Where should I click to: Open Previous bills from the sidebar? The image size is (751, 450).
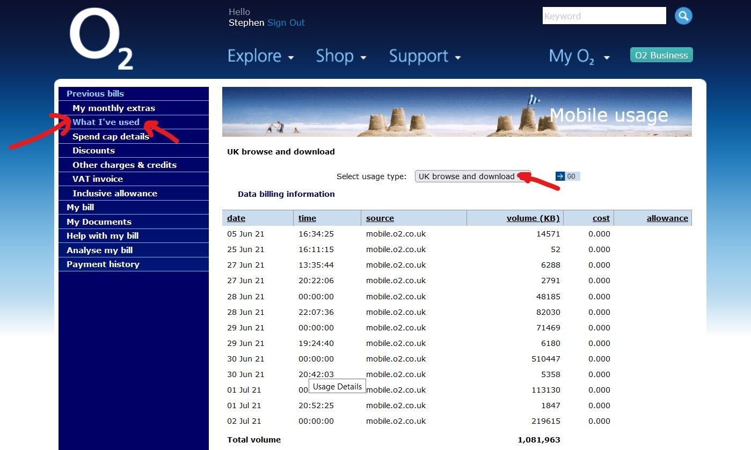coord(95,93)
